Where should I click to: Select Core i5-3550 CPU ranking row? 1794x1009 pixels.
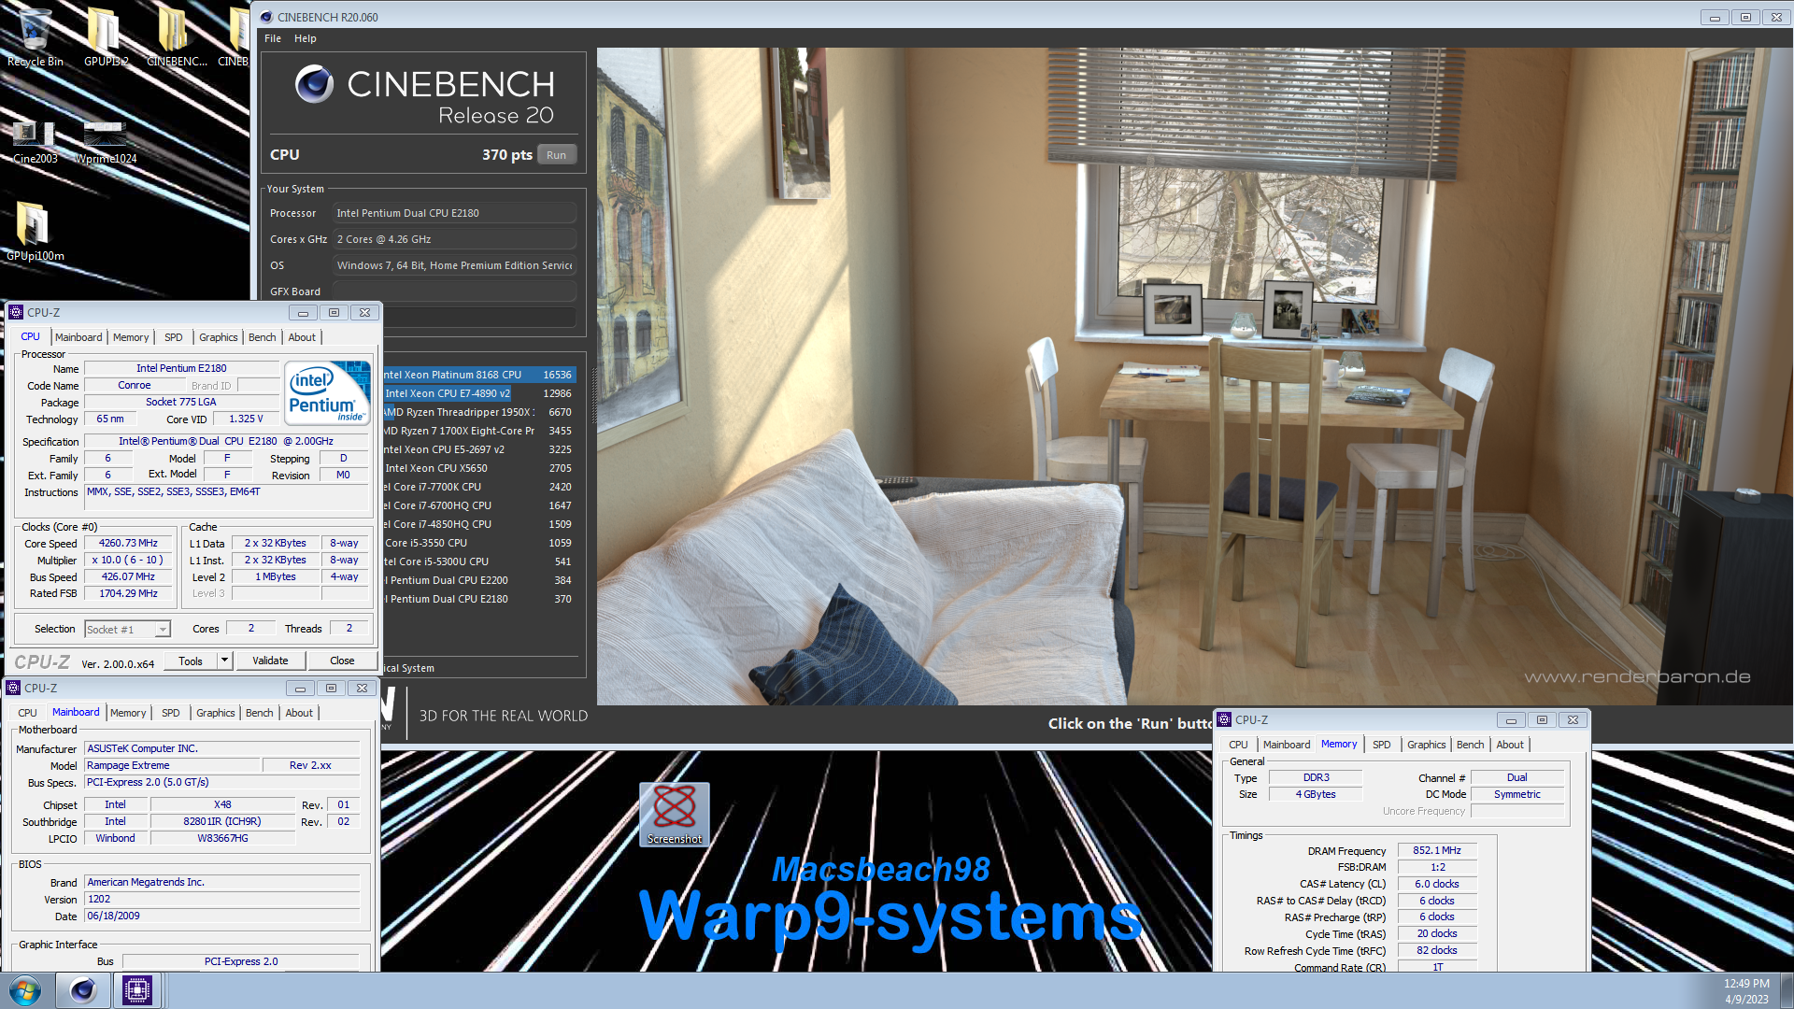tap(478, 543)
